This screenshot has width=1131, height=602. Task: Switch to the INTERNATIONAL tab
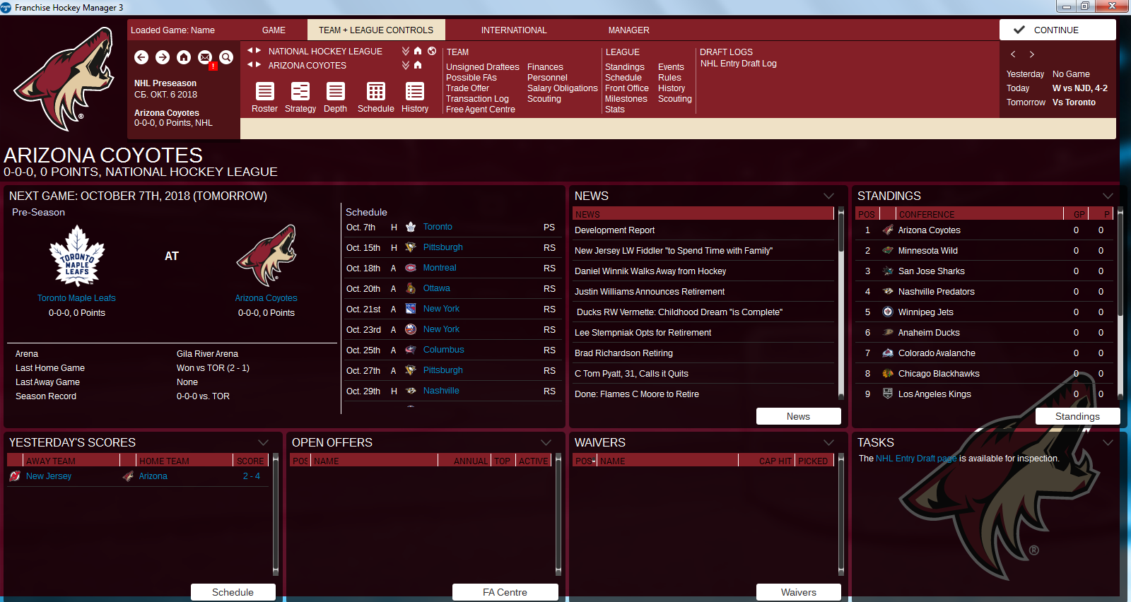click(514, 30)
